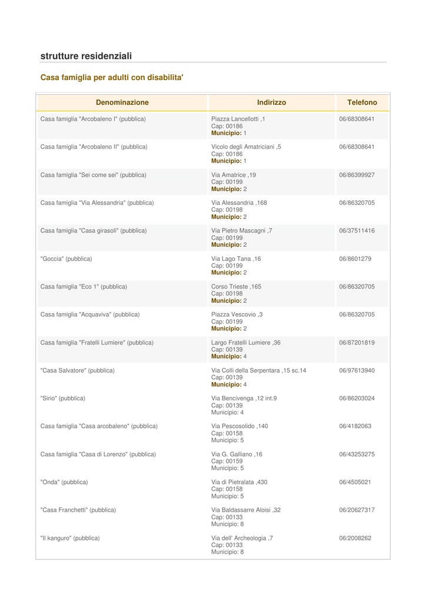Click phone number 06/86399927
Screen dimensions: 426x603
click(x=357, y=175)
